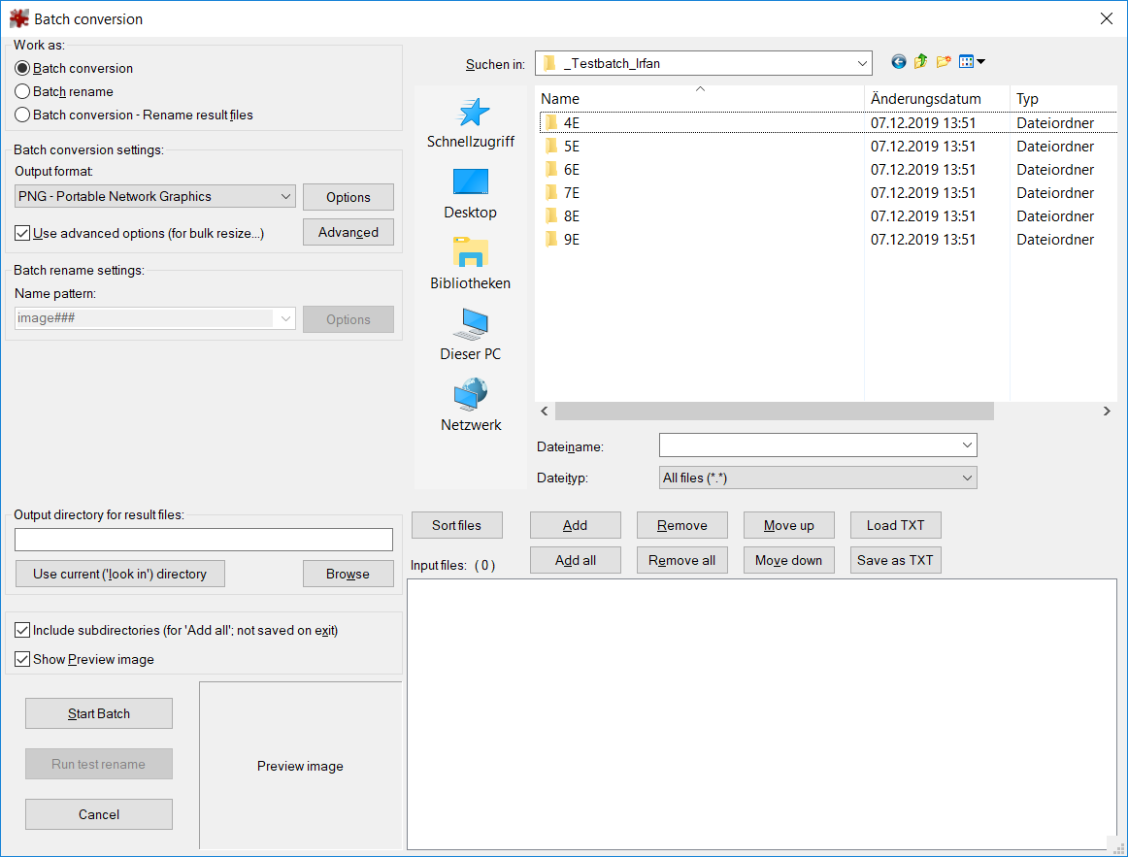This screenshot has width=1128, height=857.
Task: Click the back navigation arrow icon
Action: [x=898, y=63]
